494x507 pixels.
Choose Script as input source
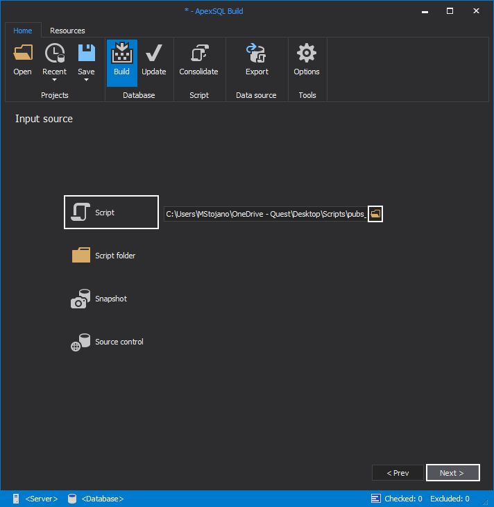pos(111,212)
